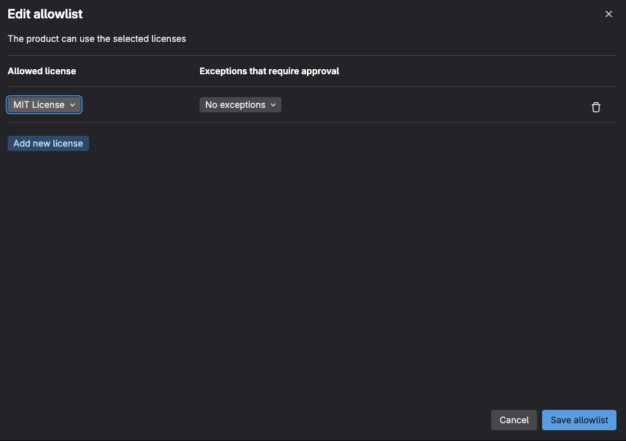The width and height of the screenshot is (626, 441).
Task: Delete the MIT License row with trash icon
Action: [595, 107]
